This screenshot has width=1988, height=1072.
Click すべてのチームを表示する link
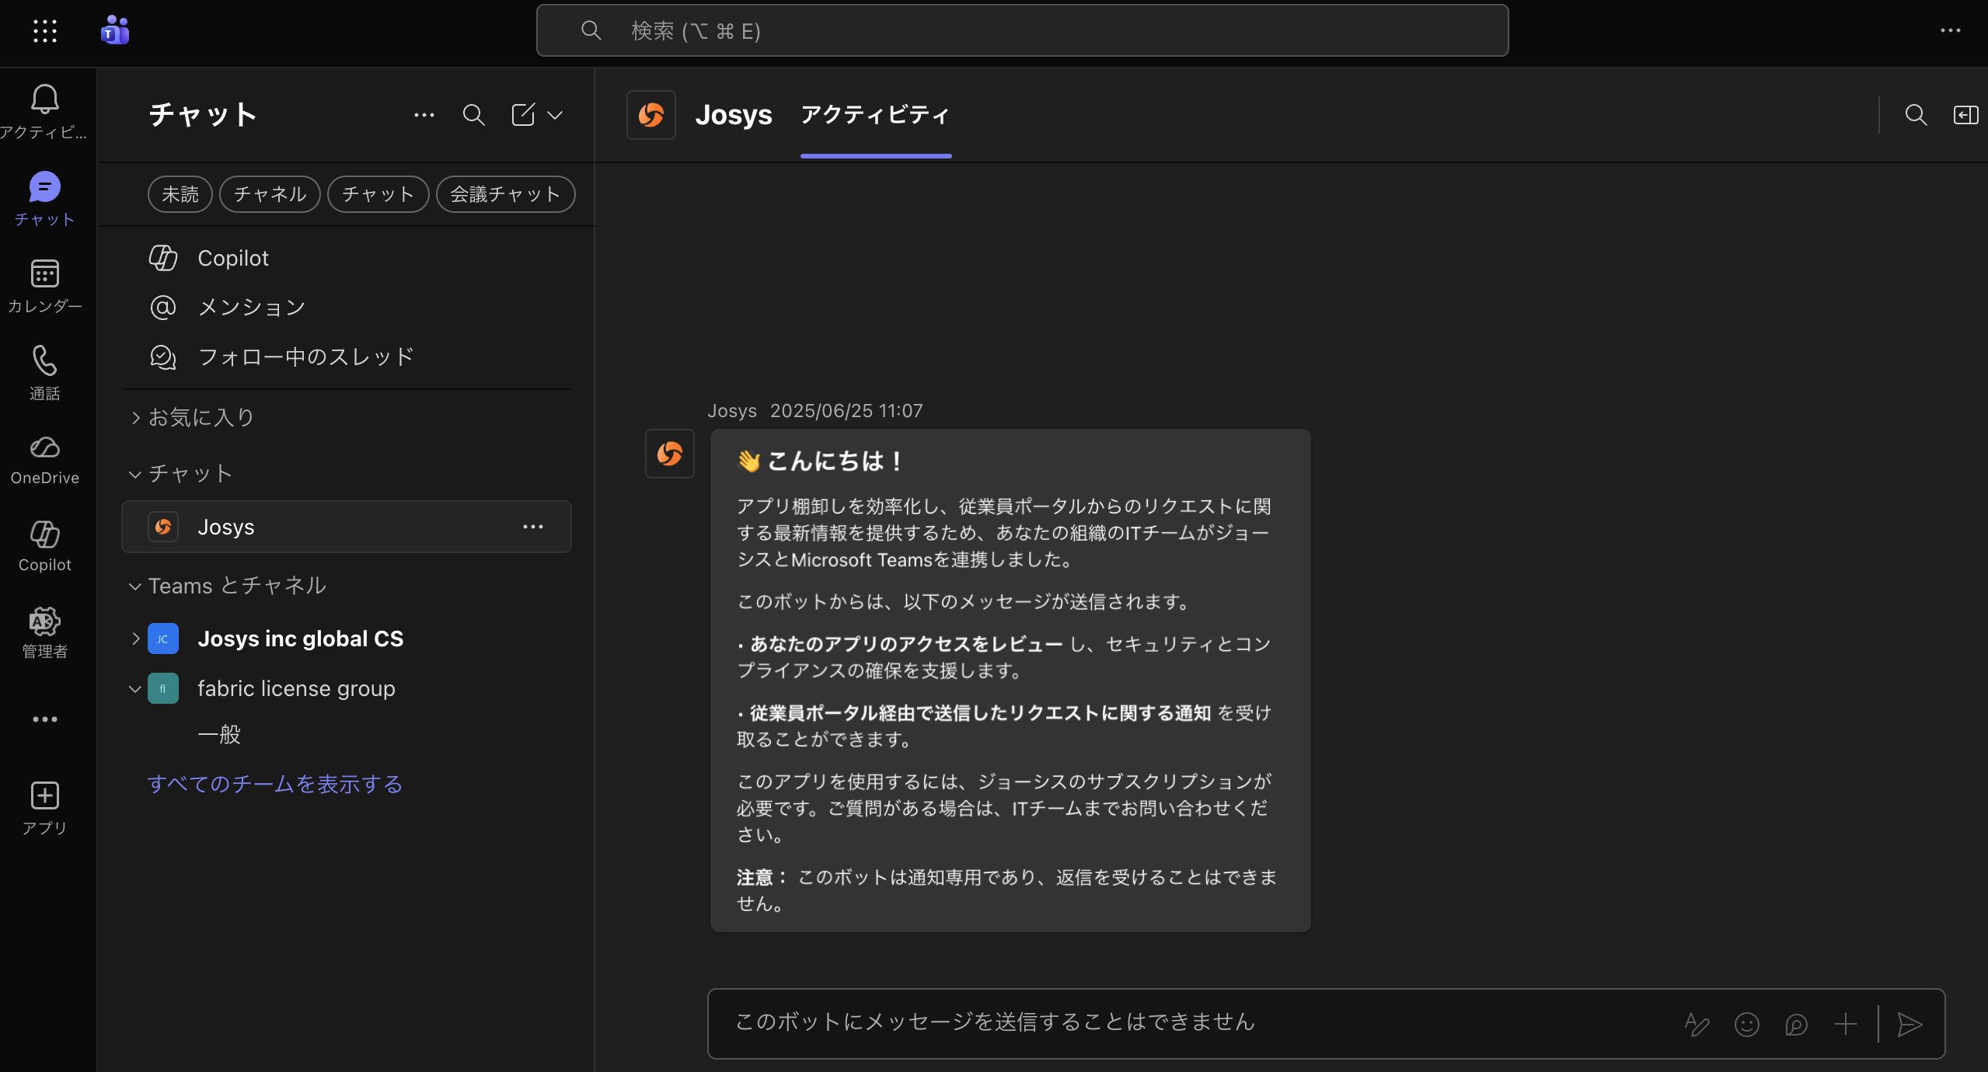(275, 784)
